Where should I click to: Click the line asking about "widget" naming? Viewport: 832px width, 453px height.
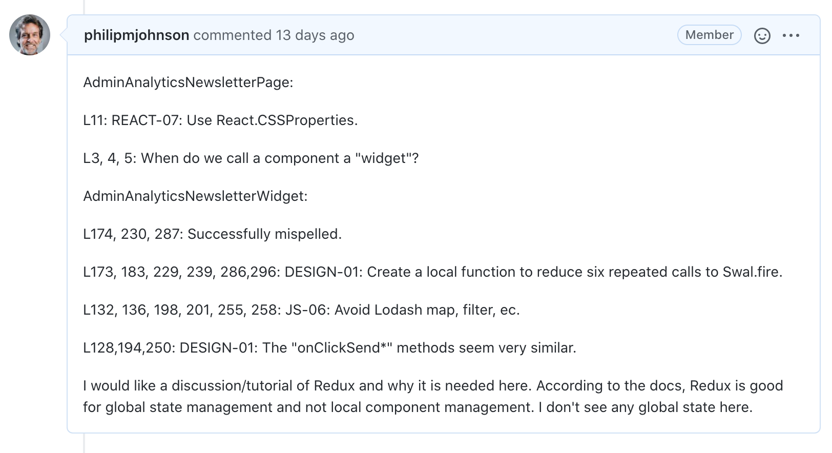pos(251,158)
